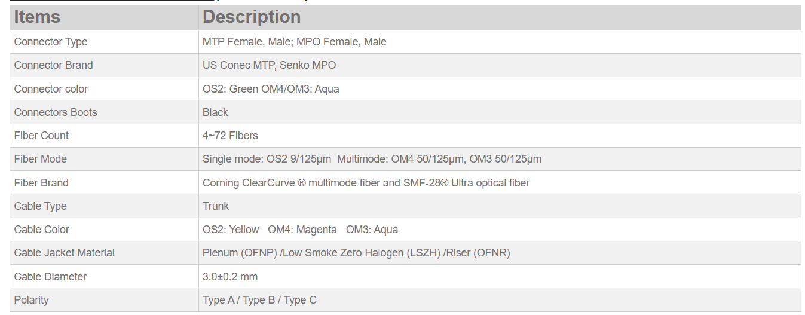Image resolution: width=805 pixels, height=315 pixels.
Task: Click the Connectors Boots label
Action: click(56, 112)
